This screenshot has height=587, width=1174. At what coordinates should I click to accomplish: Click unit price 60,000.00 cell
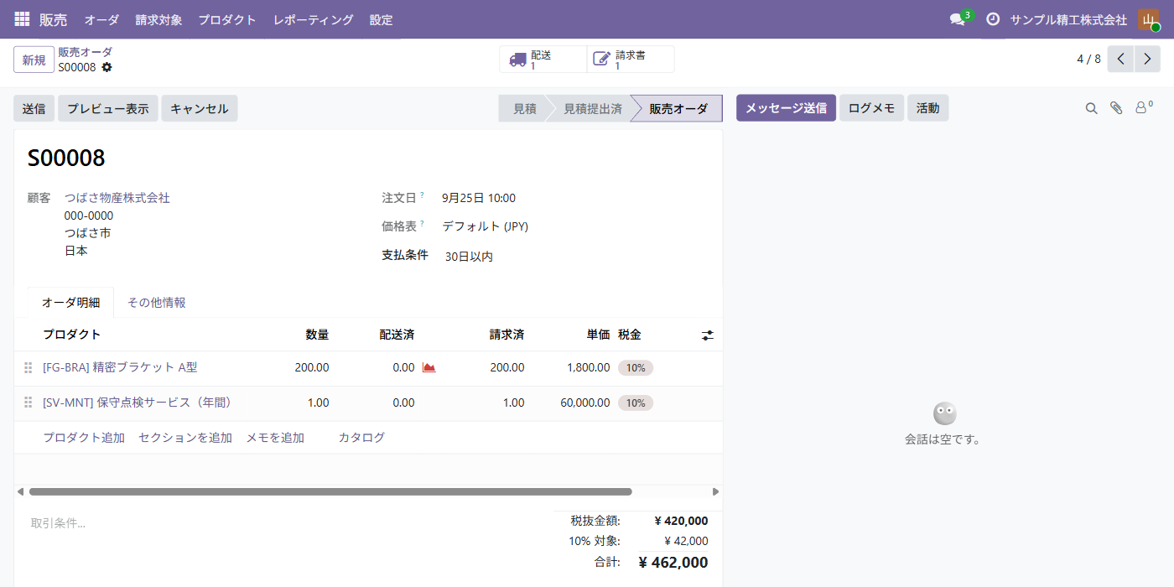[x=585, y=403]
